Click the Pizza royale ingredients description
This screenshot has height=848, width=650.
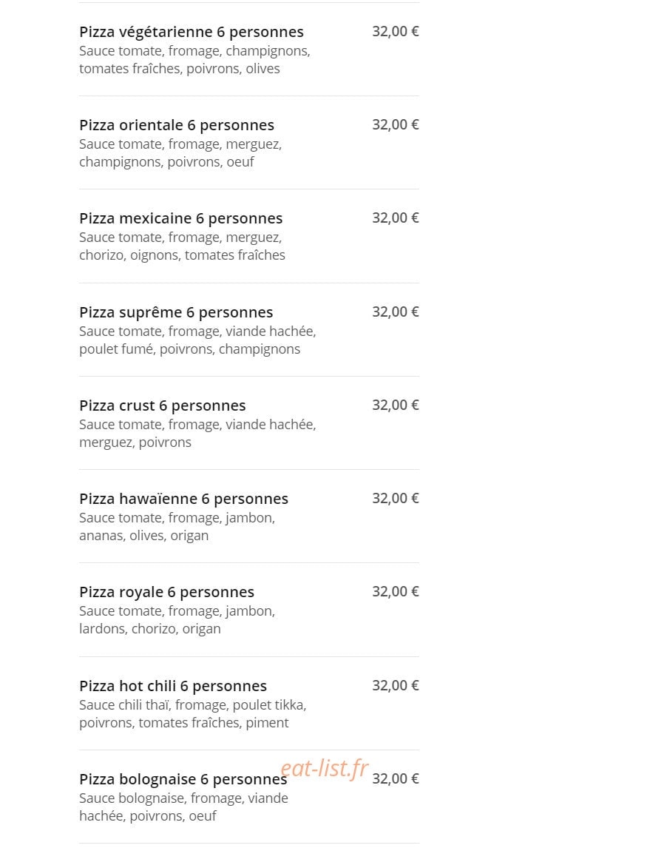[x=177, y=620]
